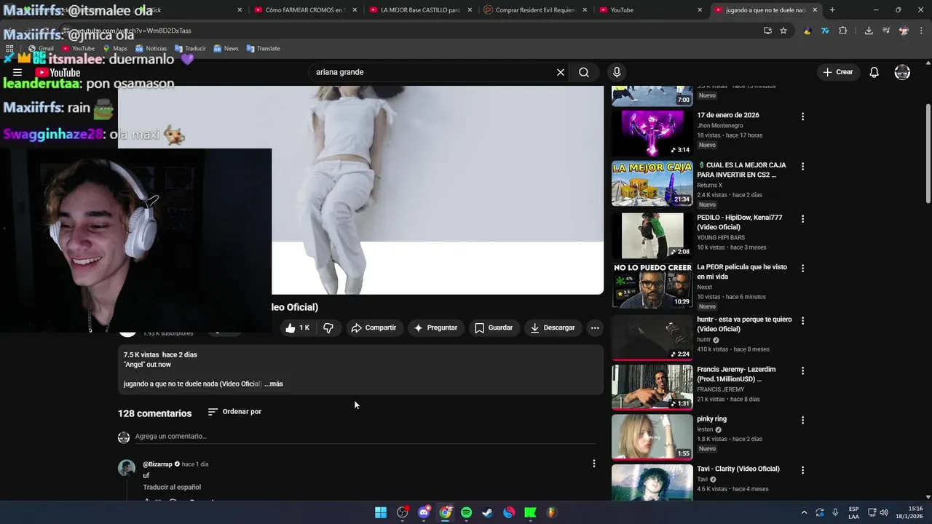Open options for 'PEDILO - HipiDow' video
The image size is (932, 524).
pos(803,218)
